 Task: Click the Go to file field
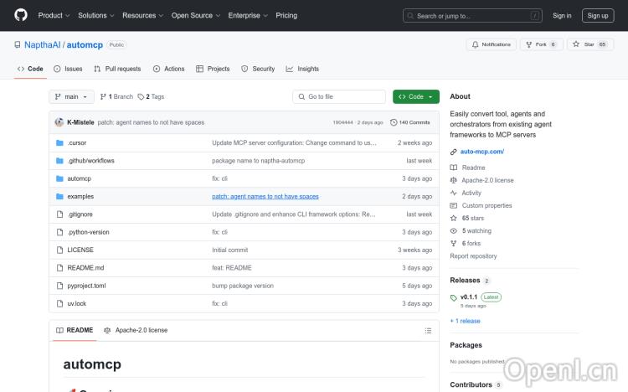338,96
